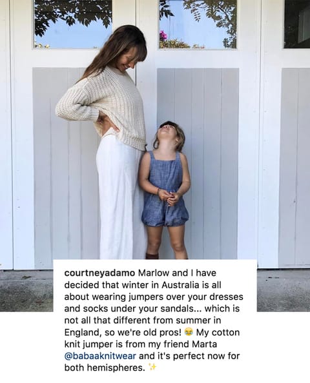
Task: Click the dark window at top right
Action: (x=297, y=24)
